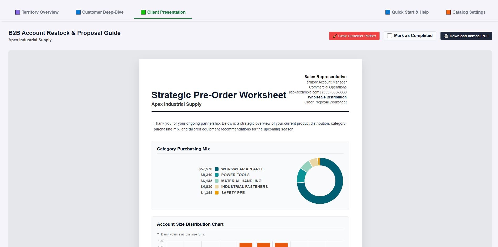Screen dimensions: 498x247
Task: Click the Quick Start & Help info icon
Action: click(x=388, y=12)
